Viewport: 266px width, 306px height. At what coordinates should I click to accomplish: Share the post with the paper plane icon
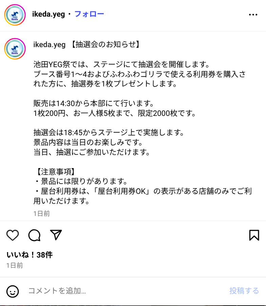pos(56,234)
